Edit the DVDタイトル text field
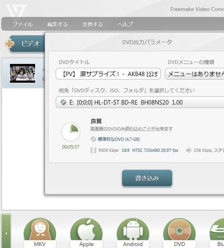This screenshot has height=248, width=224. pyautogui.click(x=108, y=74)
